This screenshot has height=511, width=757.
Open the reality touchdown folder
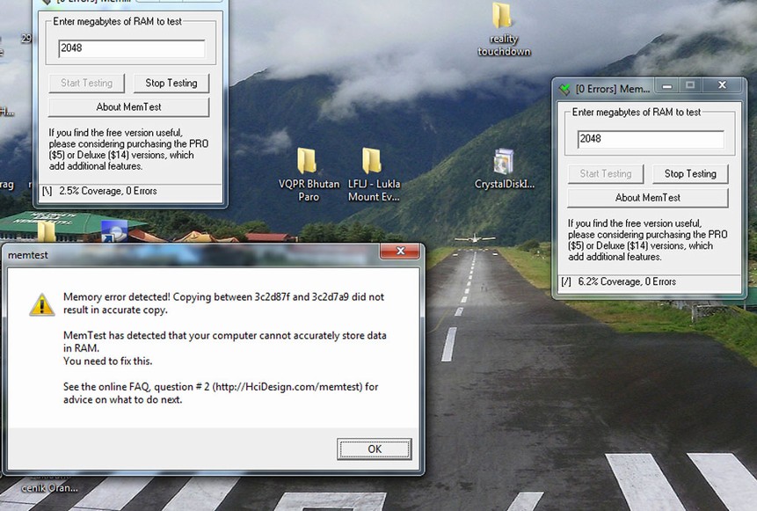point(503,29)
